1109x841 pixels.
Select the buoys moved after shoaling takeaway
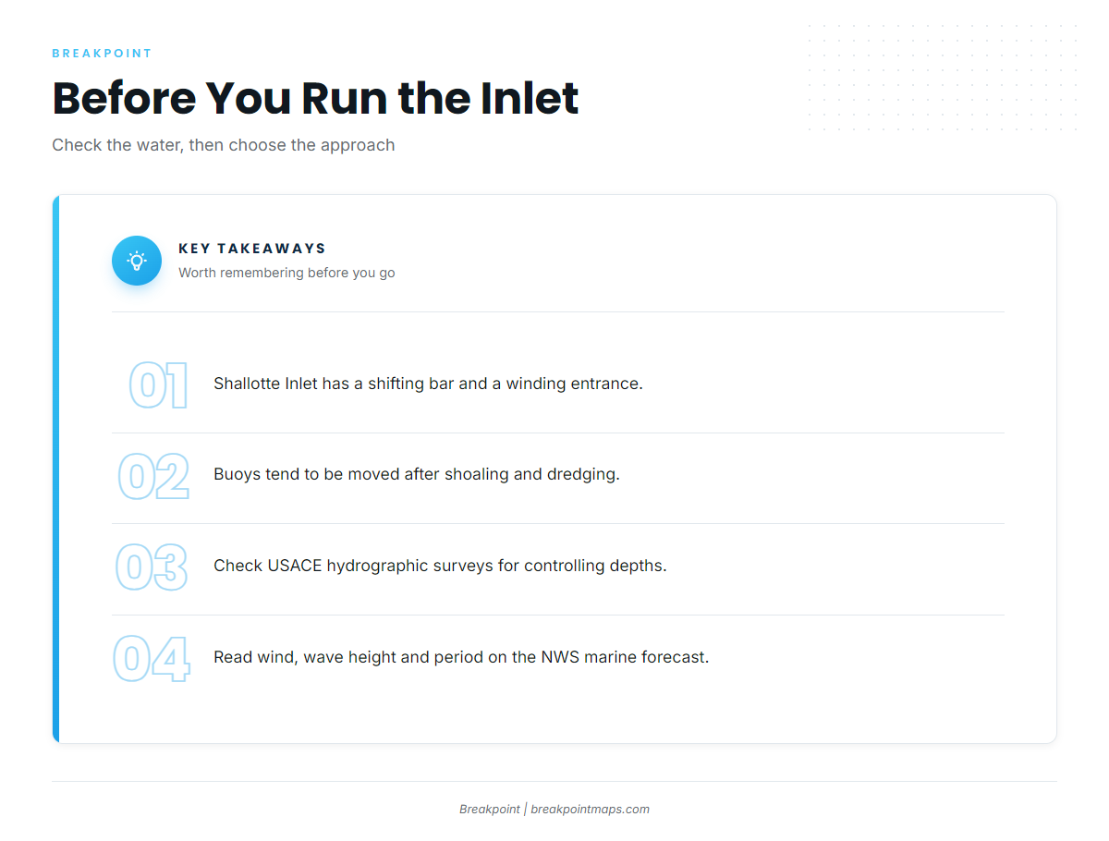pyautogui.click(x=417, y=474)
